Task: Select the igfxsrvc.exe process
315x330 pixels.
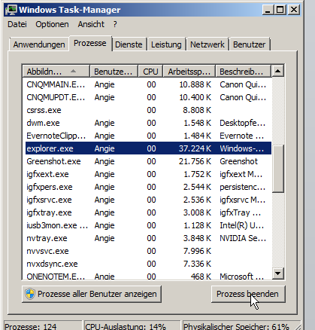Action: (x=148, y=200)
